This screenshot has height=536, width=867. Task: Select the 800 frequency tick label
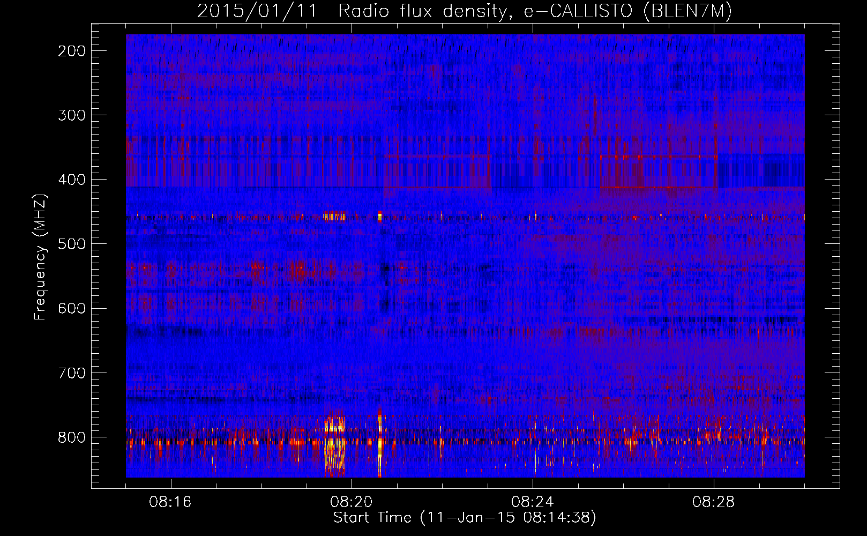(x=71, y=437)
